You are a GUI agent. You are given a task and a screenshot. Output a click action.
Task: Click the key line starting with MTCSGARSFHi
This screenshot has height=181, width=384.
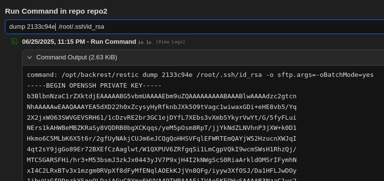tap(162, 160)
